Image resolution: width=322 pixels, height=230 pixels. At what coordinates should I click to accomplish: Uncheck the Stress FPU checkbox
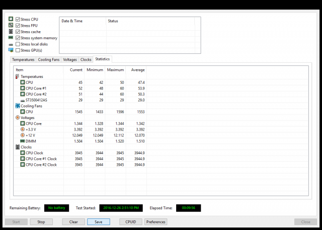(18, 26)
